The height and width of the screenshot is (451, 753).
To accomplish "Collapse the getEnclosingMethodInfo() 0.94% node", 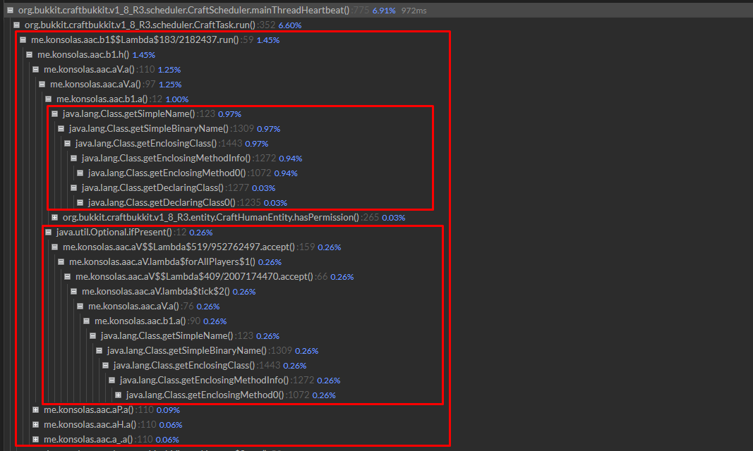I will 73,158.
